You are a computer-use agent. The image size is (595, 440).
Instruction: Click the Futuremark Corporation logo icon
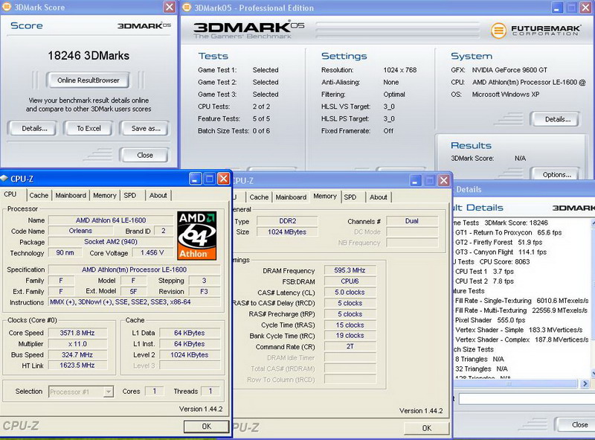[498, 31]
